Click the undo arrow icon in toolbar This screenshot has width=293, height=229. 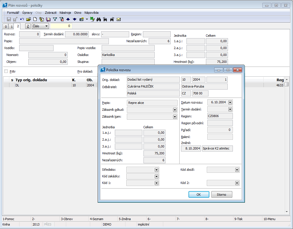[x=22, y=19]
